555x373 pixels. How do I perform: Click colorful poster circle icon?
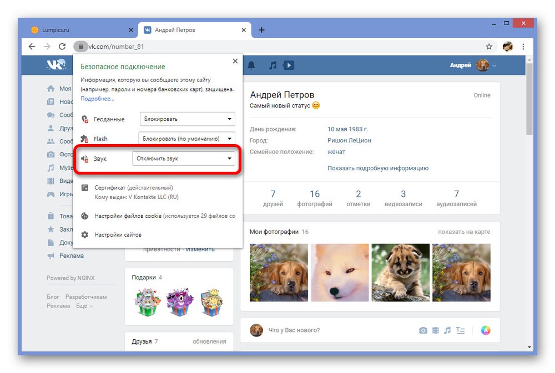[486, 330]
